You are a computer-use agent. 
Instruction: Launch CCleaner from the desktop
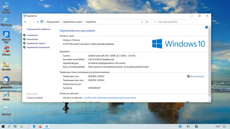click(x=6, y=51)
